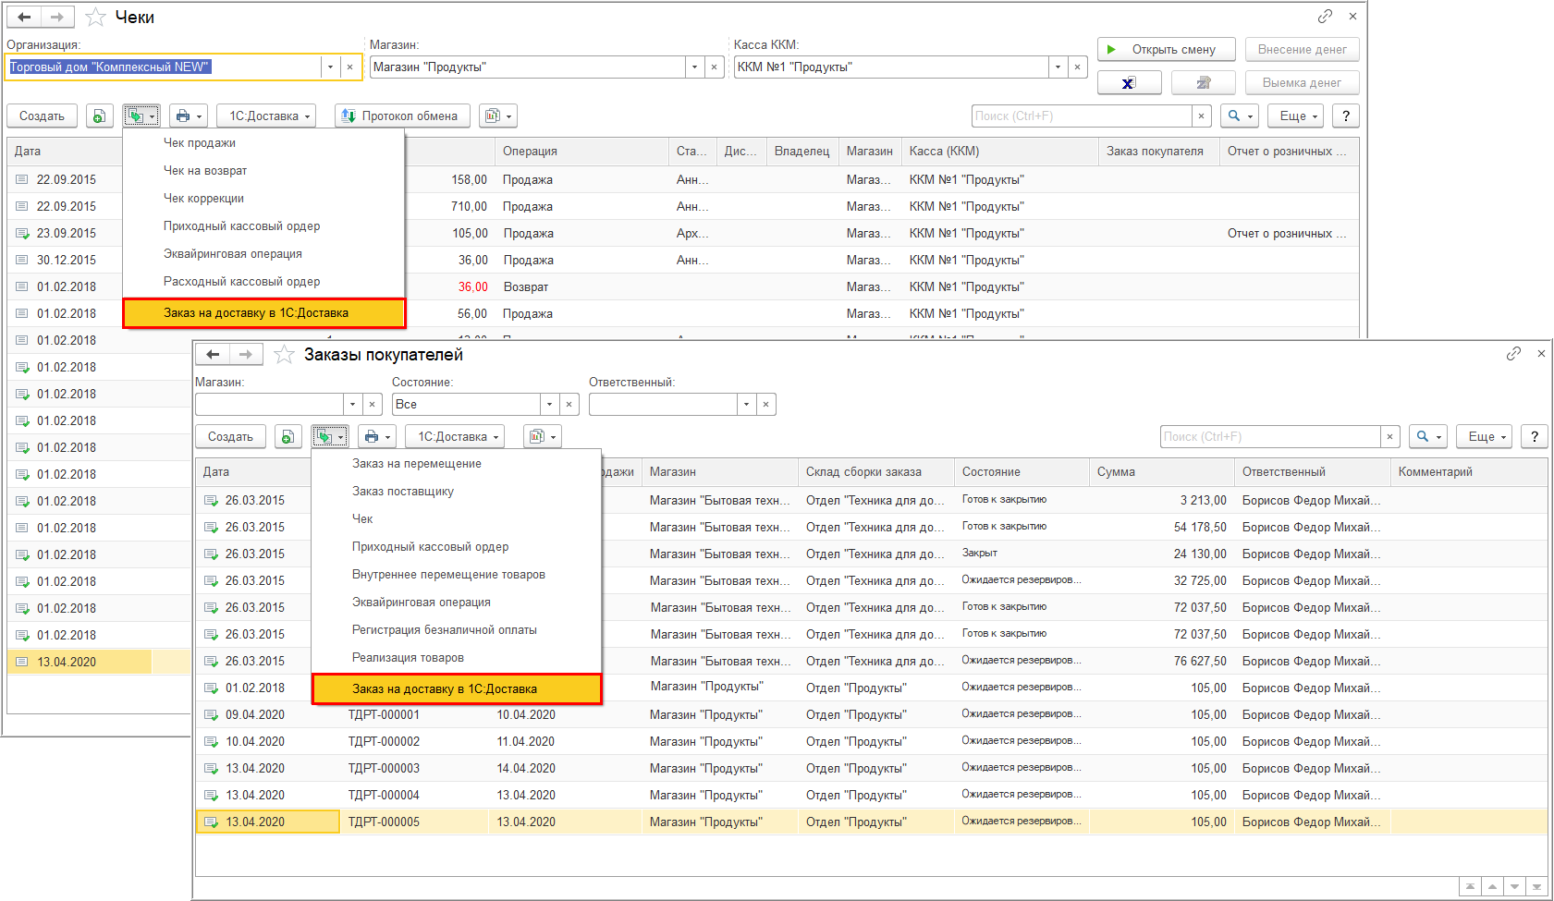Select Чек коррекции menu item

tap(263, 198)
